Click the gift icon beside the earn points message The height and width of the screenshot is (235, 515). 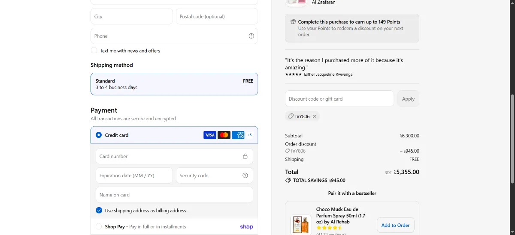click(x=293, y=22)
